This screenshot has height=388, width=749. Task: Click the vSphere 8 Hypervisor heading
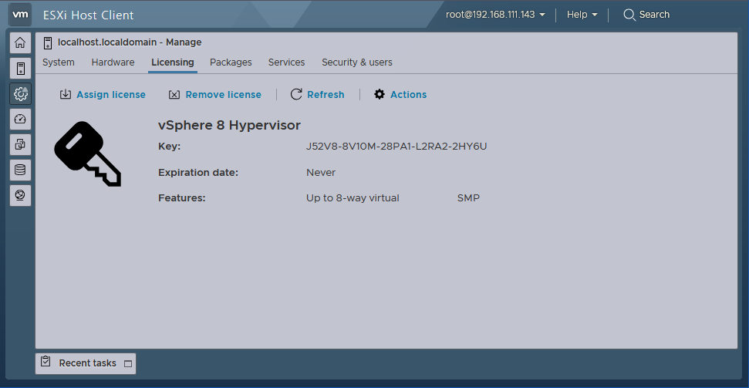(x=229, y=125)
